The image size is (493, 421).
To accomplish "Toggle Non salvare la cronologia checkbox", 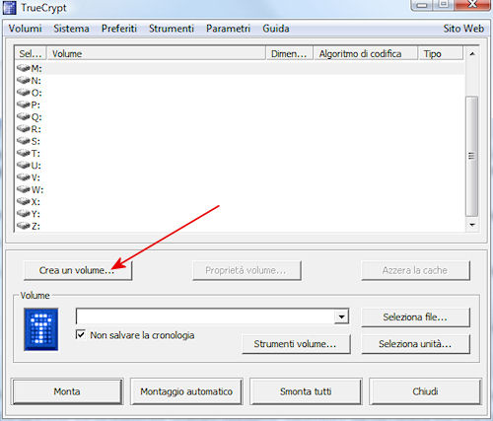I will coord(81,334).
